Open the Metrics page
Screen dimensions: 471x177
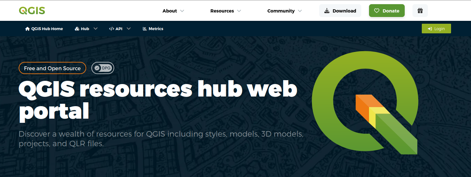coord(153,29)
